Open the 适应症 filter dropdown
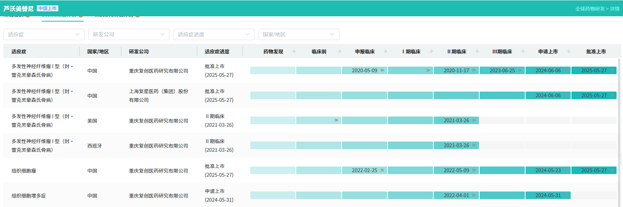This screenshot has width=623, height=207. tap(44, 34)
